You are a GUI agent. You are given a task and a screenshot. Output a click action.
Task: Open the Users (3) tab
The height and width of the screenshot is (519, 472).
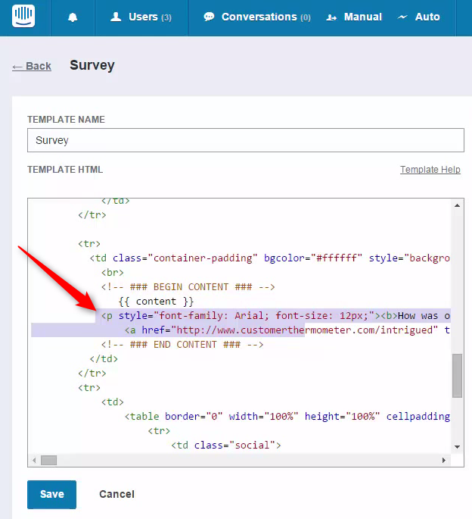[x=141, y=17]
